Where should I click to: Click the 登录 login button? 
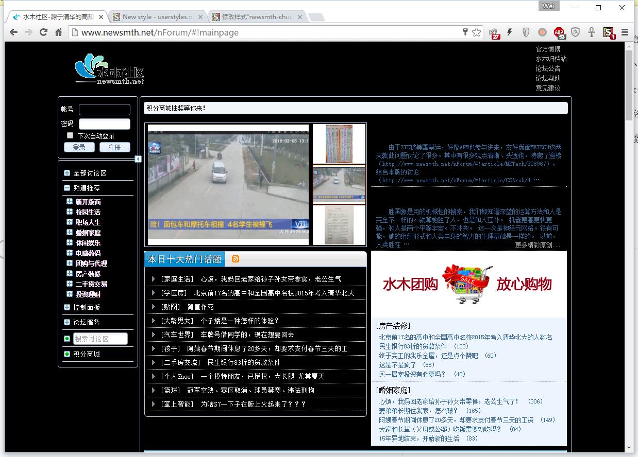[79, 147]
